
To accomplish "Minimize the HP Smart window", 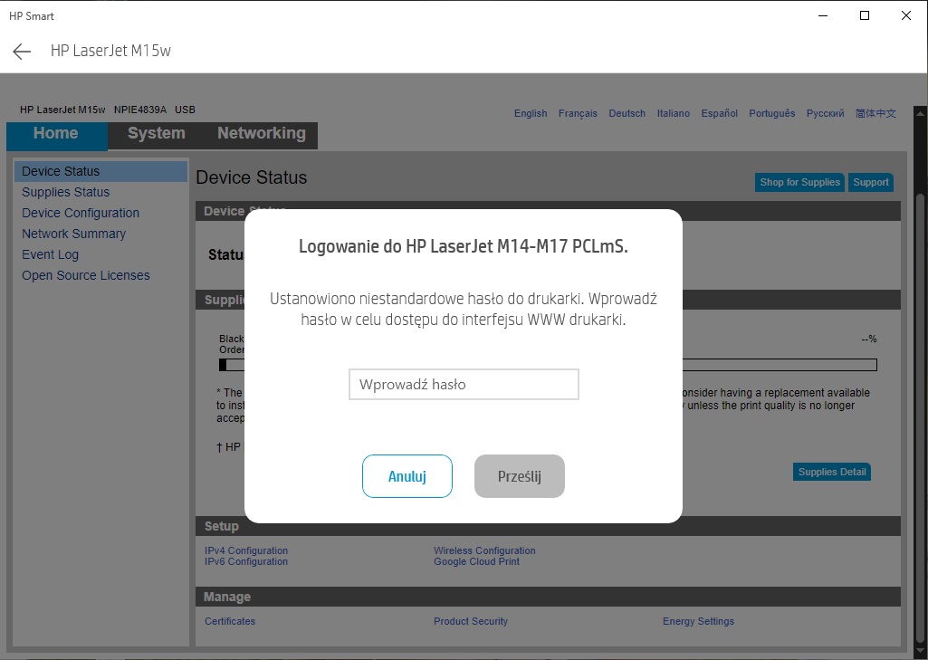I will tap(823, 16).
